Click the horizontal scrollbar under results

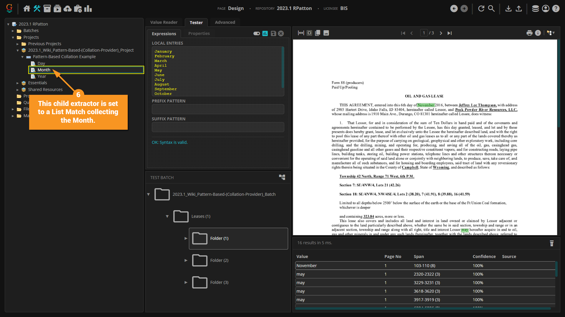(x=423, y=308)
